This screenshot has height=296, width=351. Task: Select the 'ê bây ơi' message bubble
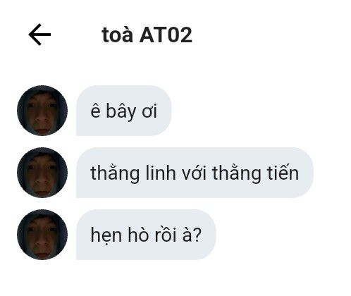tap(124, 111)
